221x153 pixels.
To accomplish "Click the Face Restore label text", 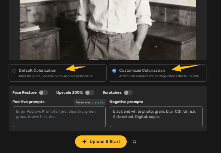I will (x=24, y=92).
